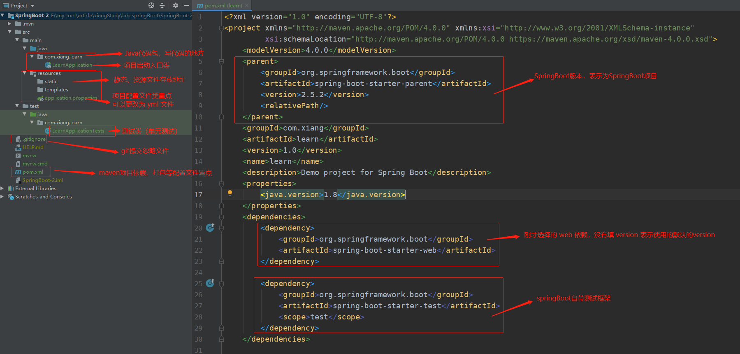Image resolution: width=740 pixels, height=354 pixels.
Task: Select com.xiang.learn package under main
Action: 63,57
